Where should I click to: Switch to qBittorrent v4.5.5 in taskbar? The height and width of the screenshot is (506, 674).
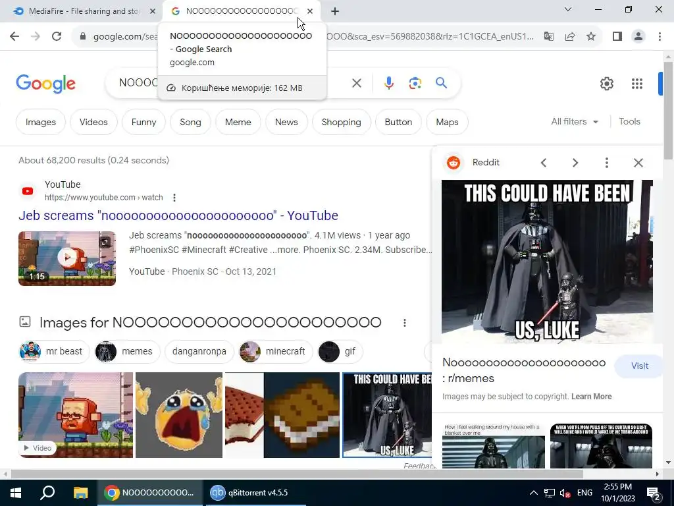tap(256, 493)
